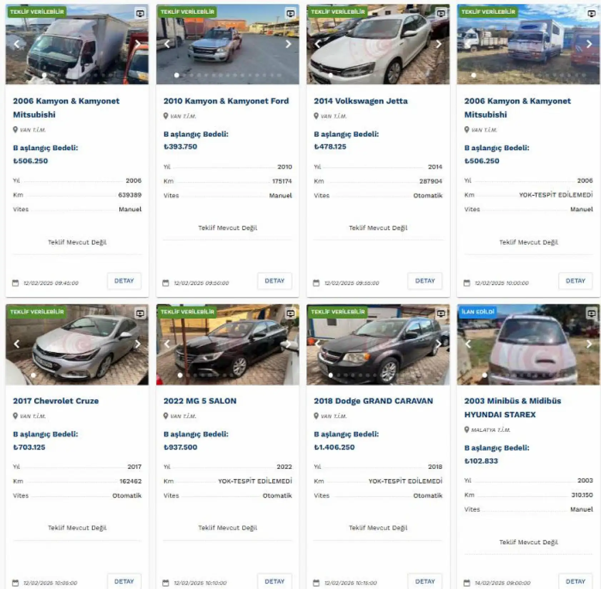
Task: Open DETAY for 2010 Ford truck
Action: tap(274, 281)
